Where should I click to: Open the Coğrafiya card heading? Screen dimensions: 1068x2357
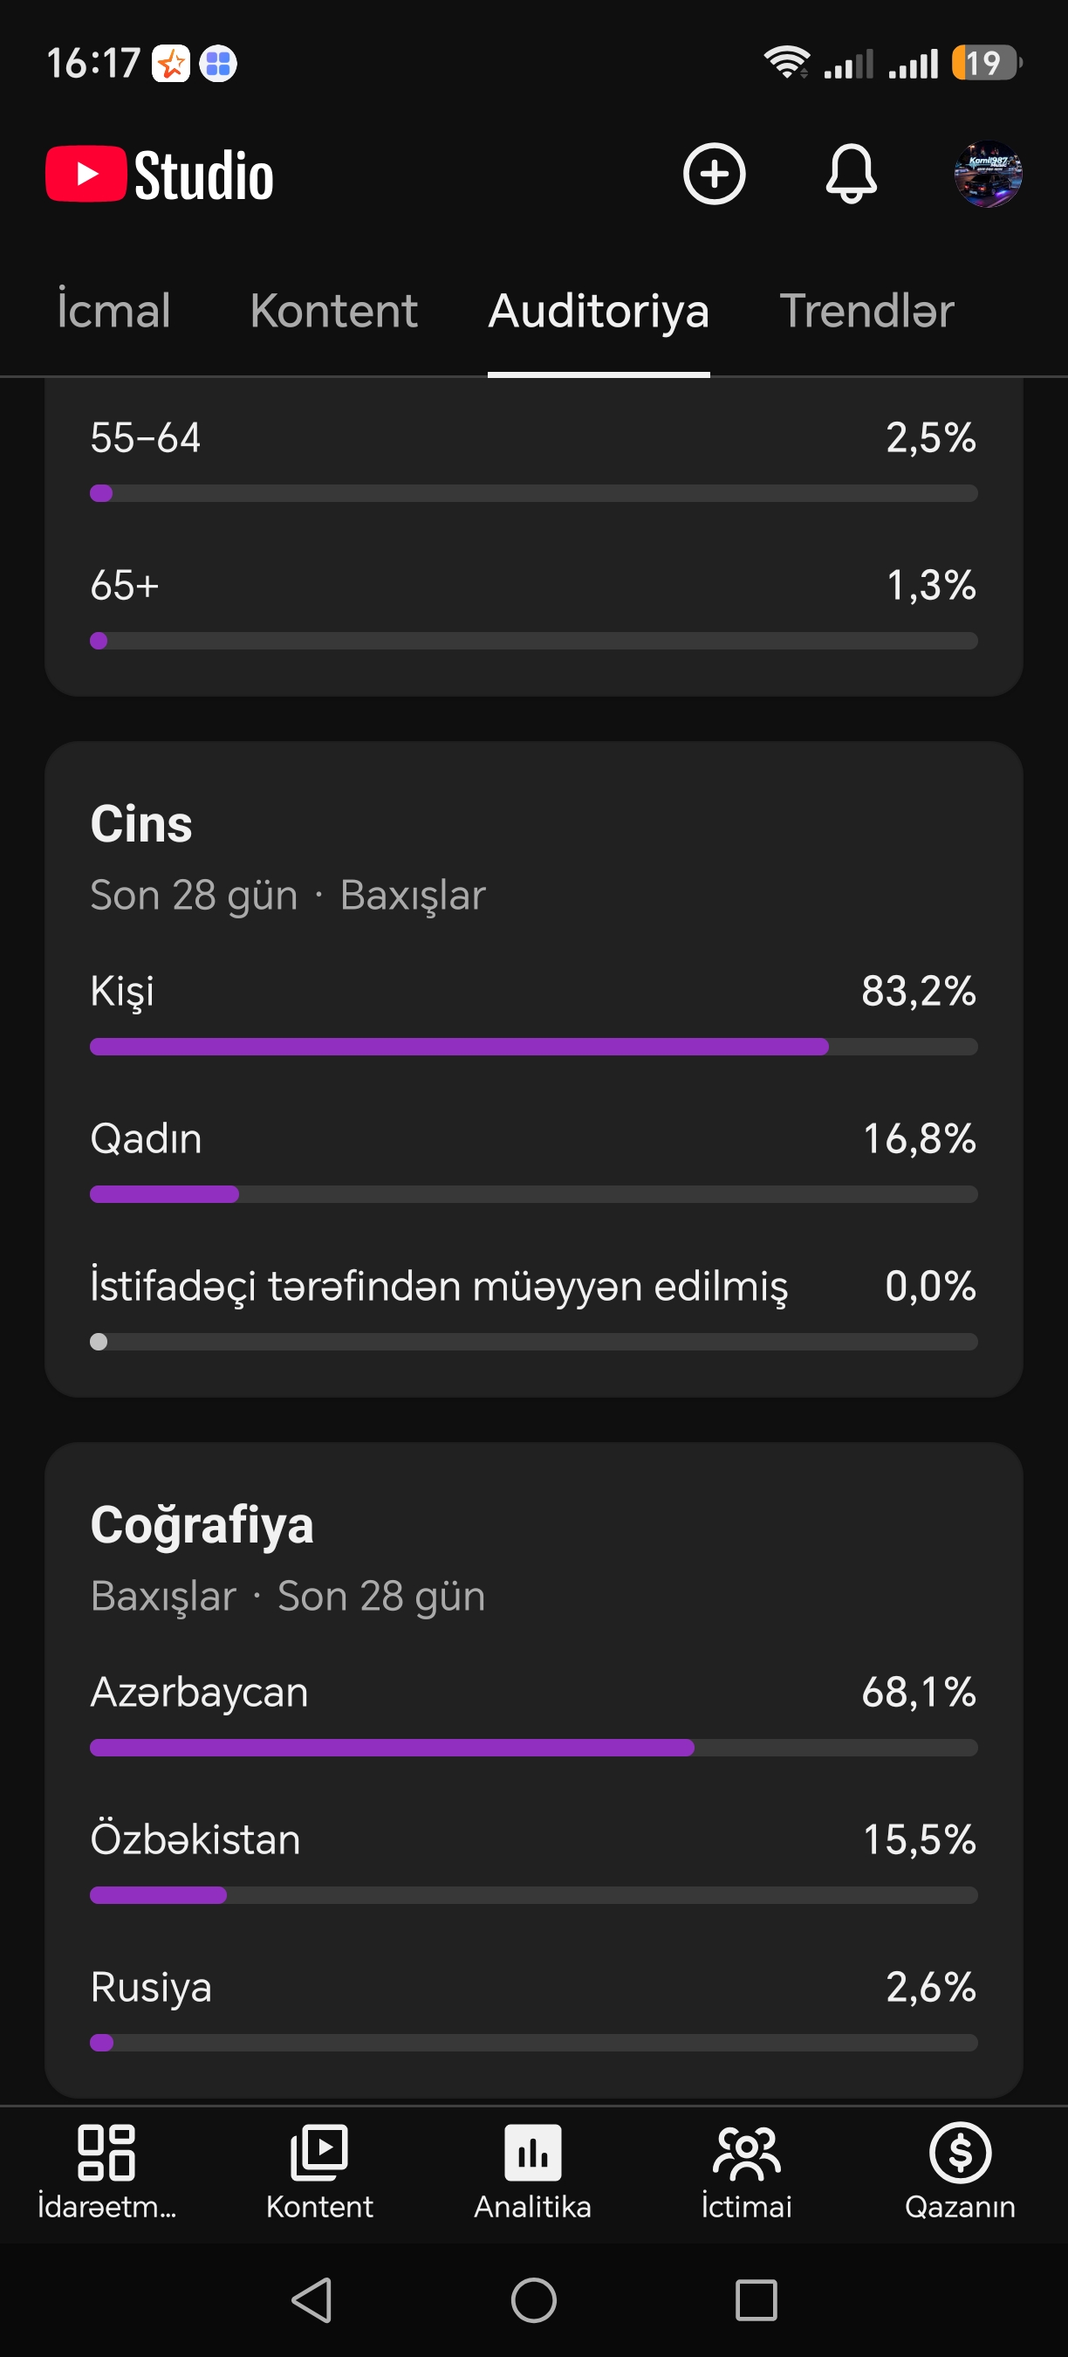[202, 1525]
